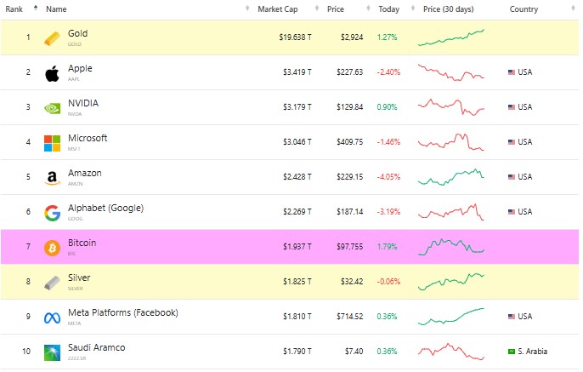Screen dimensions: 583x372
Task: Click the Saudi Arabia flag icon
Action: 512,352
